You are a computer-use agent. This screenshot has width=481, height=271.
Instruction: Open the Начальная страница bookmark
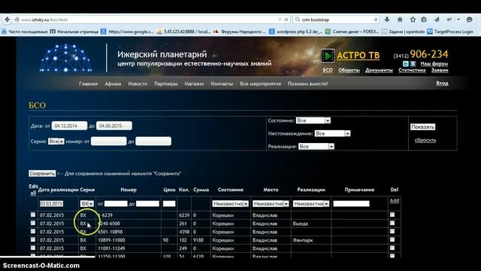coord(74,32)
